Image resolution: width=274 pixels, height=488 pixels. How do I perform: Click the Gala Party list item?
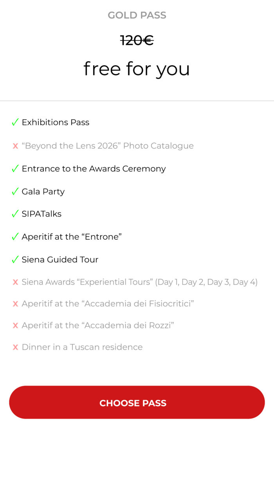[43, 191]
